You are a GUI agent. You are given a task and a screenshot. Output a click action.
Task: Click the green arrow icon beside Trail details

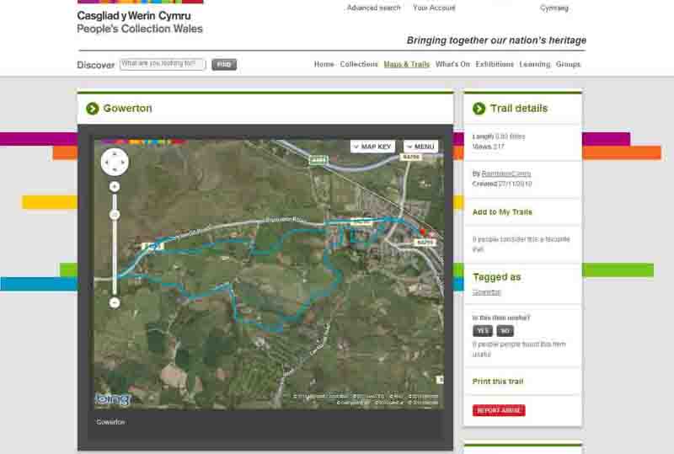pyautogui.click(x=479, y=109)
